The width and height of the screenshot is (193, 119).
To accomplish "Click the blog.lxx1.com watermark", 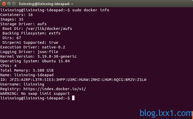I will 166,113.
